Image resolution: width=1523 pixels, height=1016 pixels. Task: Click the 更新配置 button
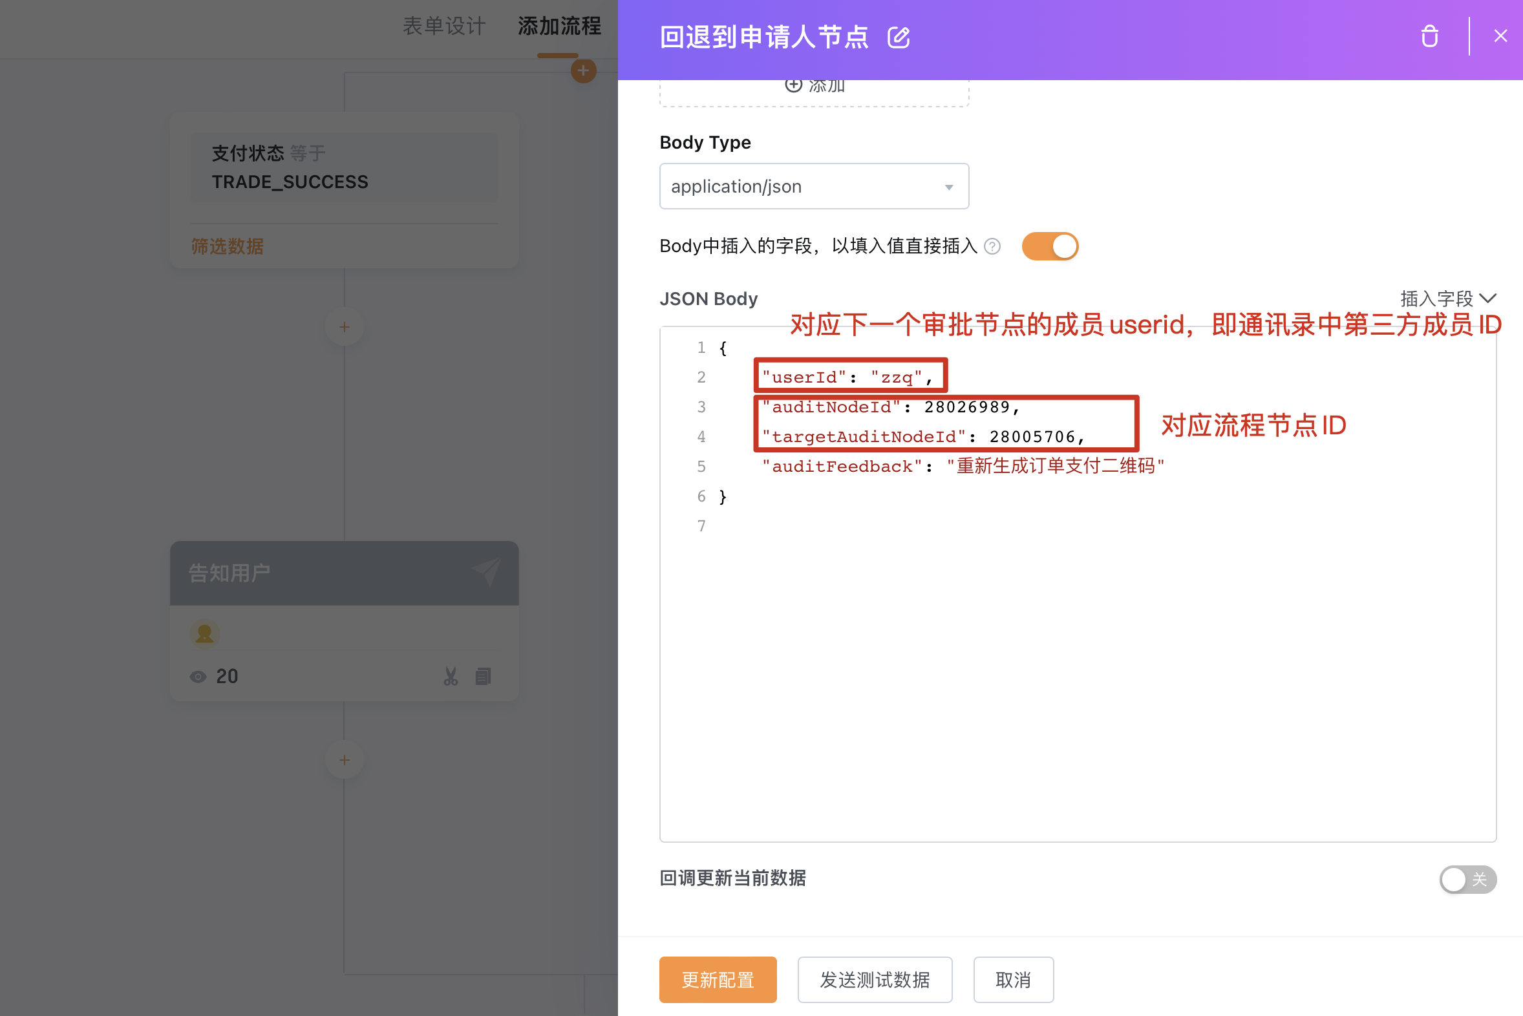(718, 980)
